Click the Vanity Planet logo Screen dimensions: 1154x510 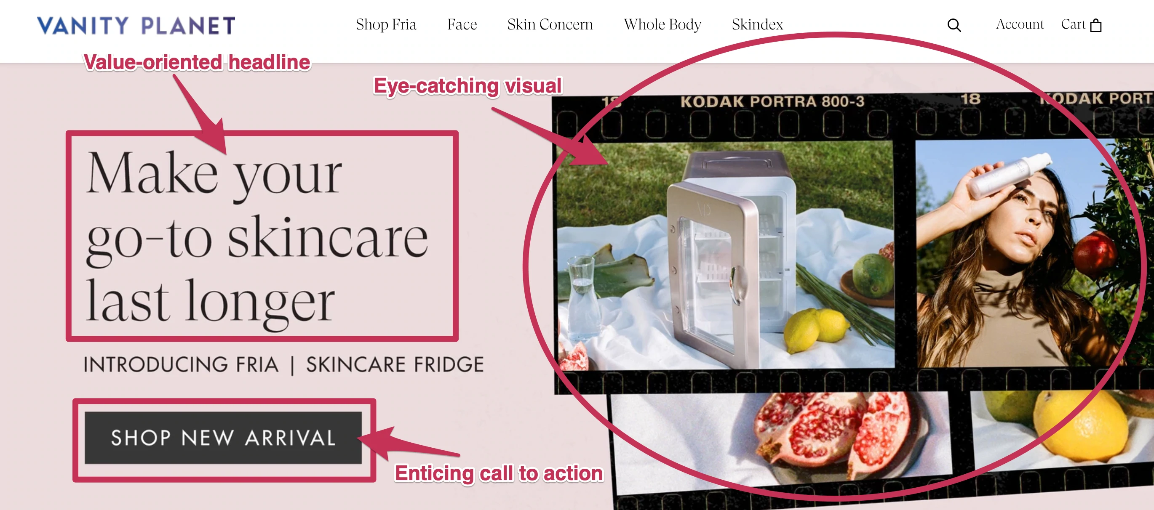[x=136, y=25]
